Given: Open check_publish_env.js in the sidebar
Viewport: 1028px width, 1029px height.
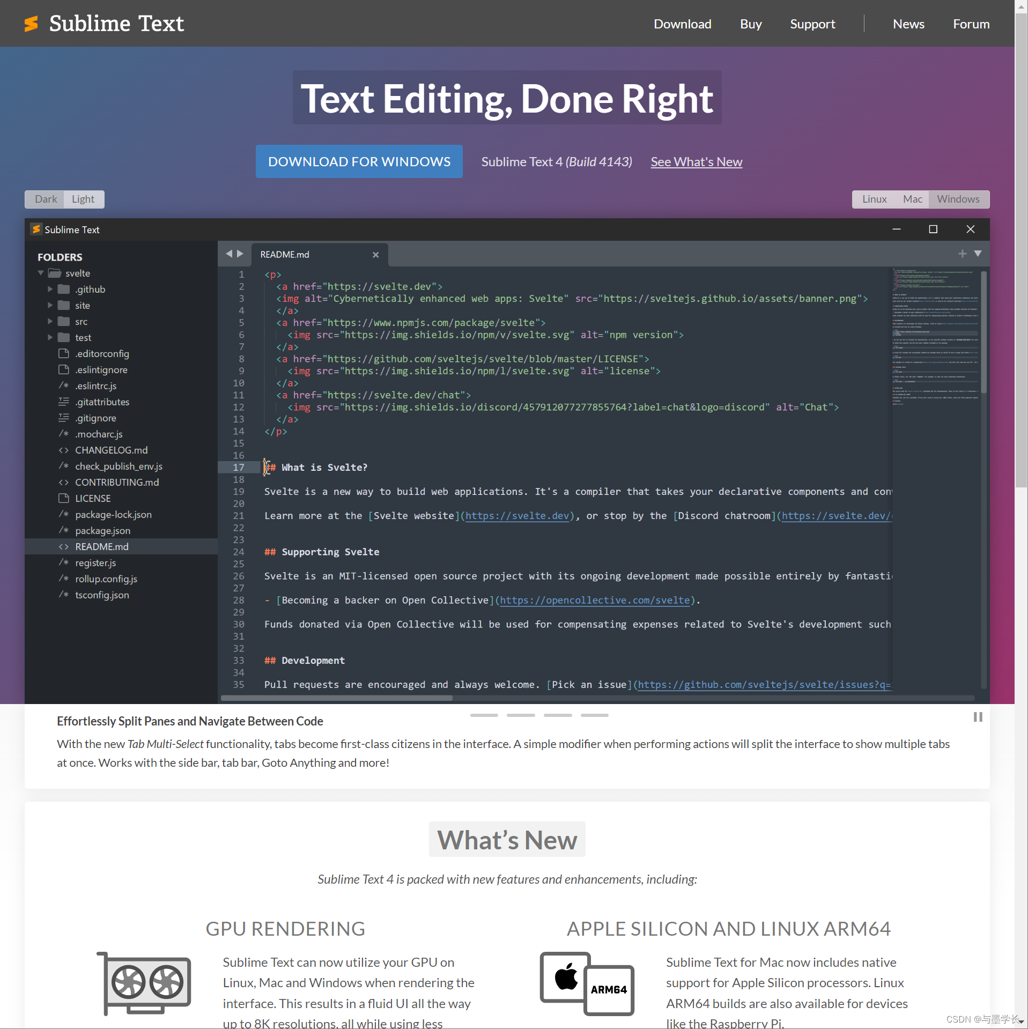Looking at the screenshot, I should tap(119, 466).
